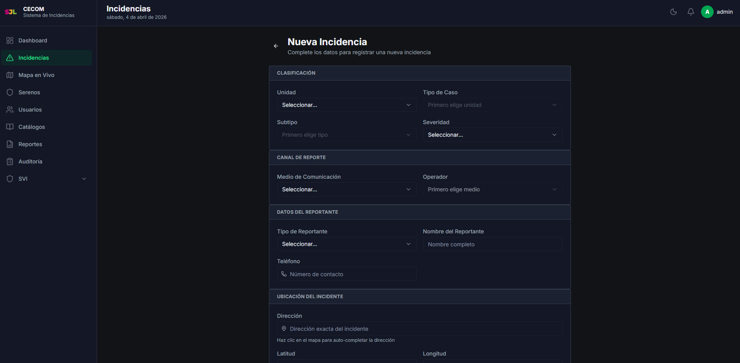Screen dimensions: 740x363
Task: Click the 'Haz clic en el mapa' hint text
Action: point(336,340)
